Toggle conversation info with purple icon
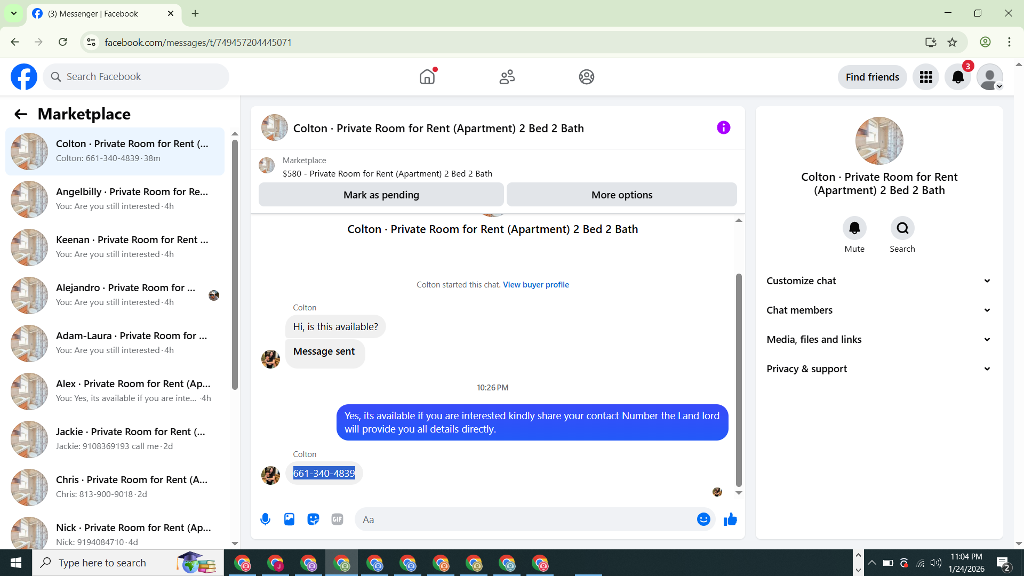 (x=723, y=128)
